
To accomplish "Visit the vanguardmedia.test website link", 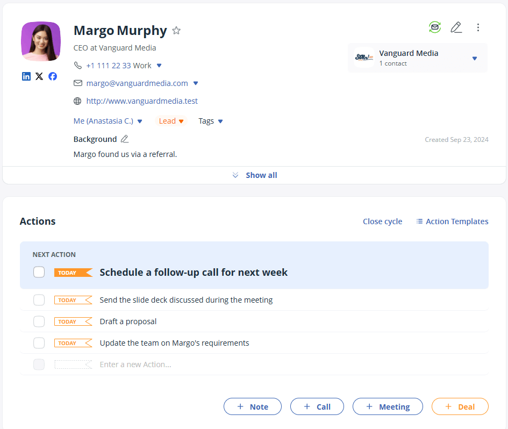I will [142, 101].
